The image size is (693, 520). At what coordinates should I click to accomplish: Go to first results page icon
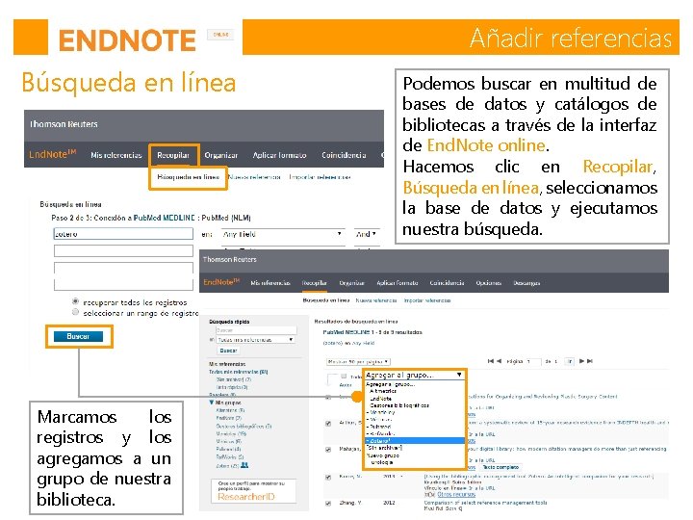pos(491,361)
